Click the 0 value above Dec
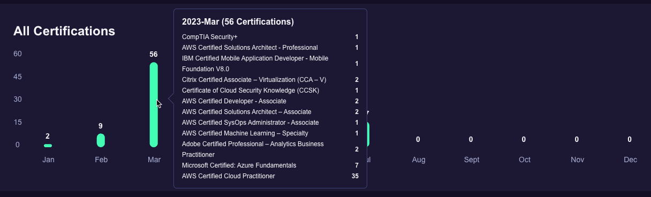This screenshot has width=651, height=197. pos(630,139)
